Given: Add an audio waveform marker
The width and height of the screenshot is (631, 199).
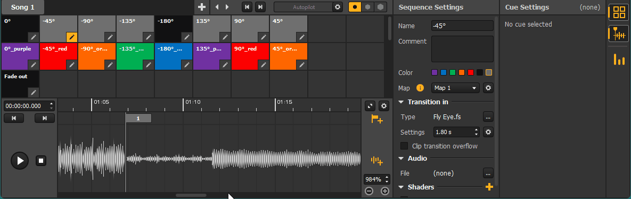Looking at the screenshot, I should click(376, 160).
